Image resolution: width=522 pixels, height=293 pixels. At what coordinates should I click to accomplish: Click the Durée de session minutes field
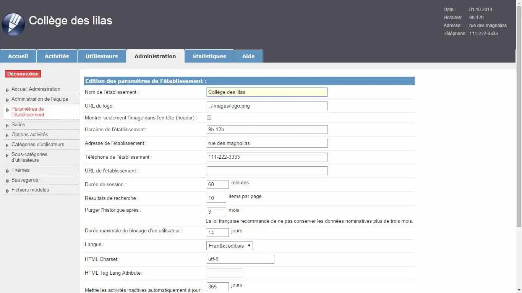[x=218, y=184]
